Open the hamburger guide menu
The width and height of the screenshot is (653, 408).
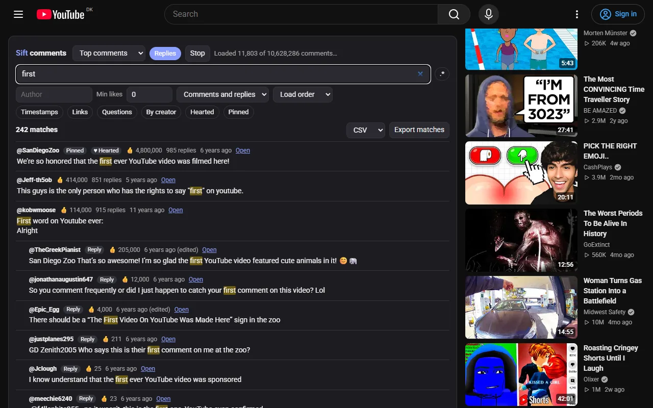[x=18, y=14]
